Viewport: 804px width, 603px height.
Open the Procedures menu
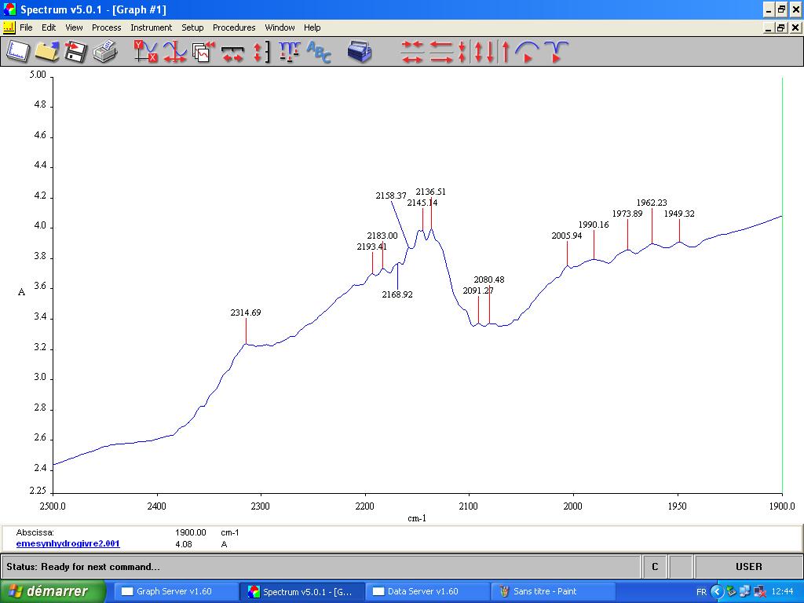(x=234, y=27)
